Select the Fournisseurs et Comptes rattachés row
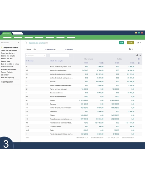 tap(84, 123)
